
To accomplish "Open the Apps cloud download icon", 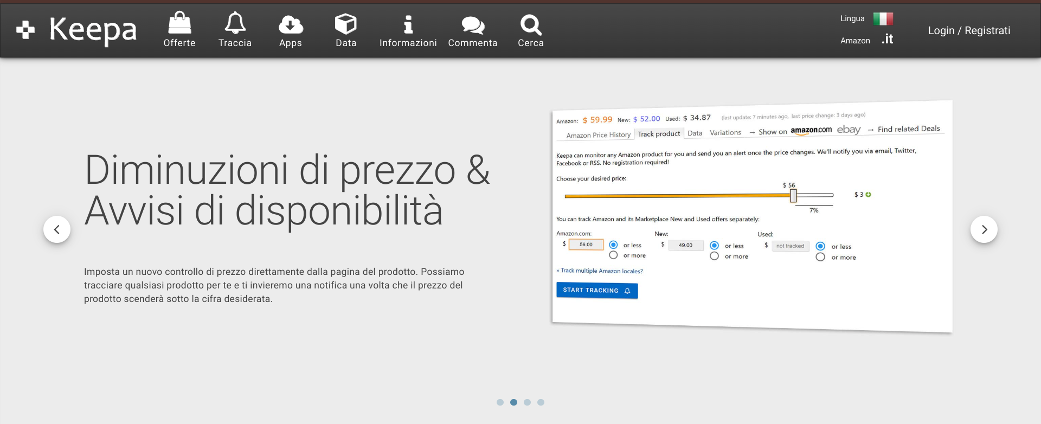I will pyautogui.click(x=291, y=24).
